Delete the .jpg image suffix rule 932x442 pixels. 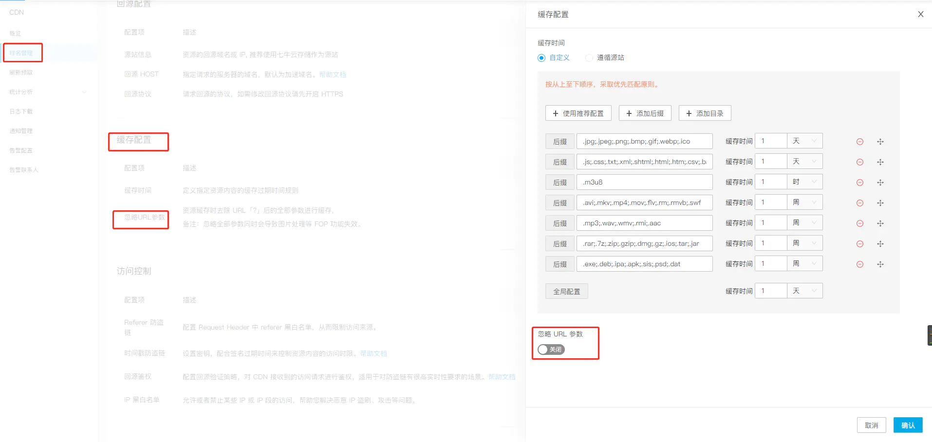click(860, 142)
